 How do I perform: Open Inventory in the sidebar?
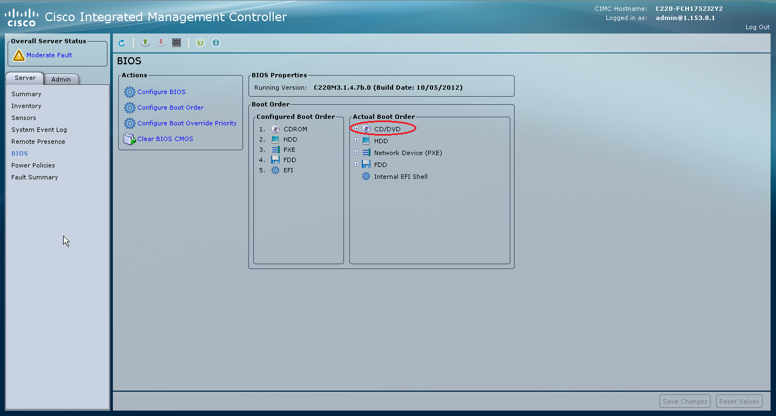click(26, 106)
